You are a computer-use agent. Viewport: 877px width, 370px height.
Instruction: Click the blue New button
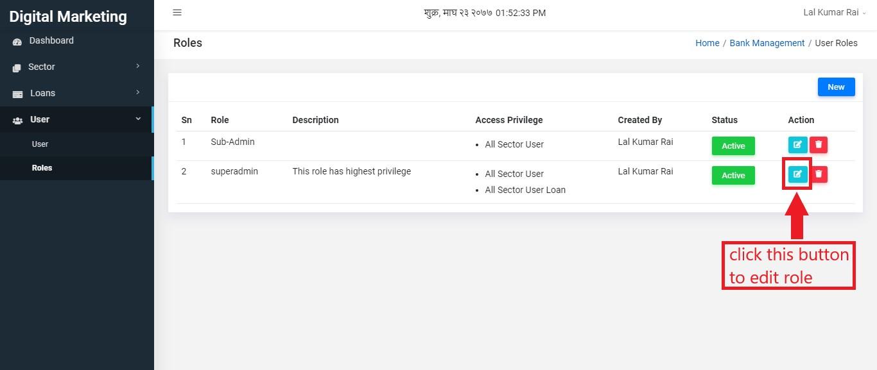[836, 87]
